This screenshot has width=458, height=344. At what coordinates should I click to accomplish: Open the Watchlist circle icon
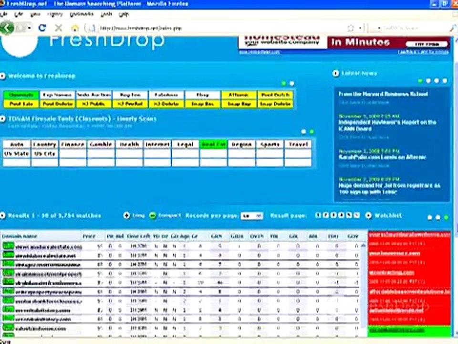pyautogui.click(x=369, y=215)
